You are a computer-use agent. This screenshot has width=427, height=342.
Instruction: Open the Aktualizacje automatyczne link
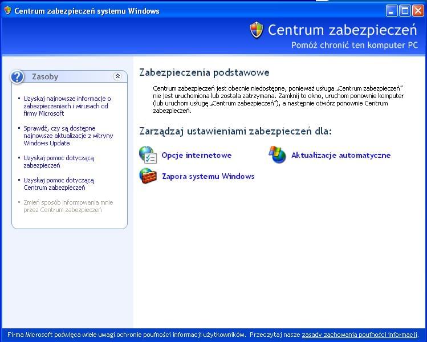pos(341,155)
